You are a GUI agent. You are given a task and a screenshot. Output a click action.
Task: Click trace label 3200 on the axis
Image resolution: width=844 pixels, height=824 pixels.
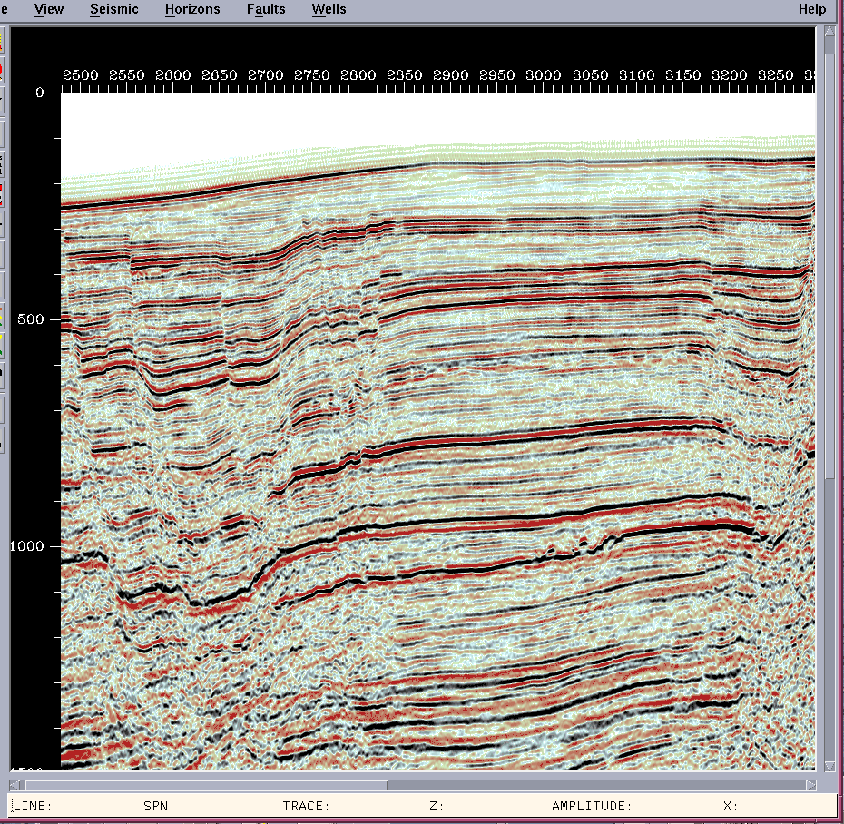[729, 75]
